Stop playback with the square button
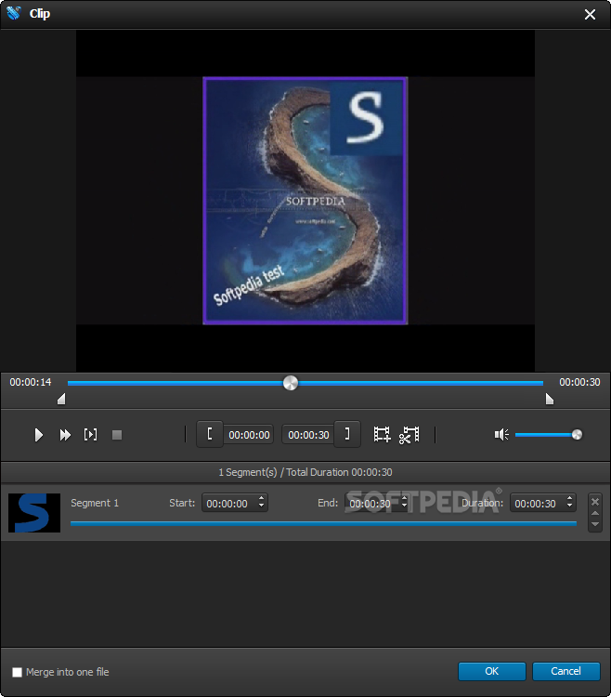Viewport: 611px width, 697px height. [117, 435]
